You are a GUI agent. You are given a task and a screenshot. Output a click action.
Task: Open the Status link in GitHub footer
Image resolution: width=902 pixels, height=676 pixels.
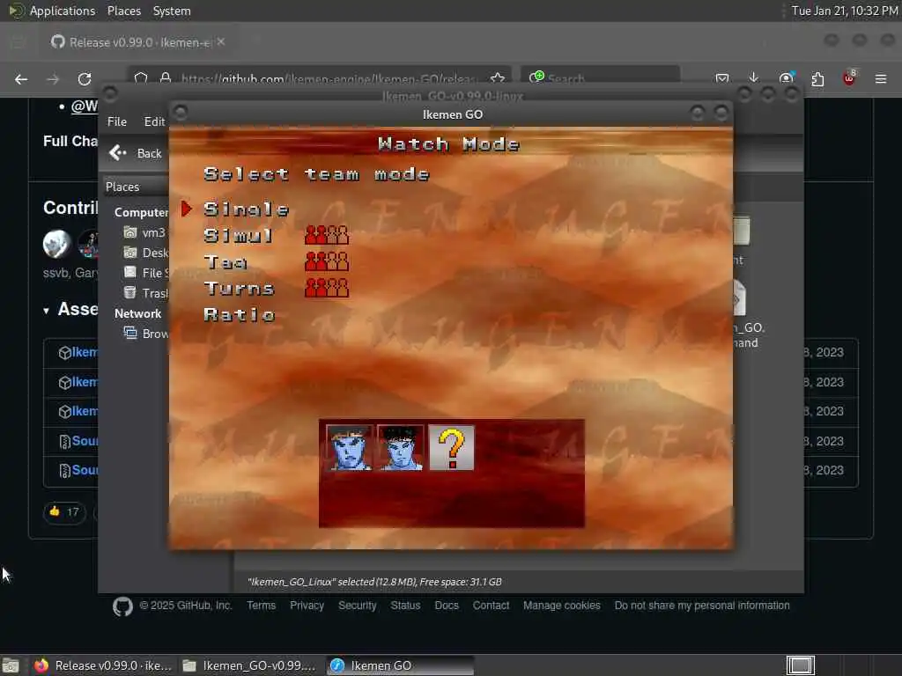click(405, 606)
